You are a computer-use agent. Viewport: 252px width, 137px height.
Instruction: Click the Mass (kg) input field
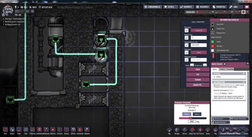pos(199,38)
